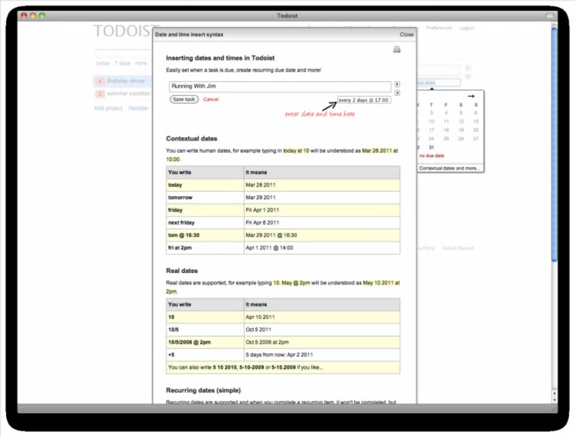
Task: Select the 'tomorrow' table cell
Action: click(x=205, y=197)
